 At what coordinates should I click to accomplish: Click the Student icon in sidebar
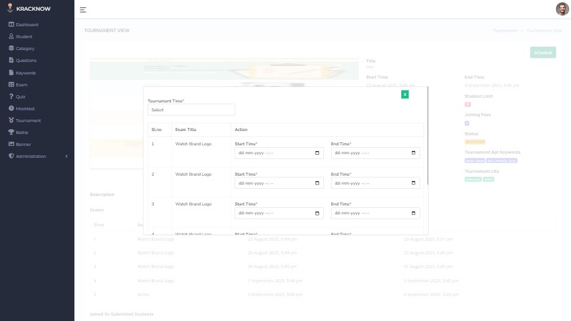pyautogui.click(x=11, y=36)
